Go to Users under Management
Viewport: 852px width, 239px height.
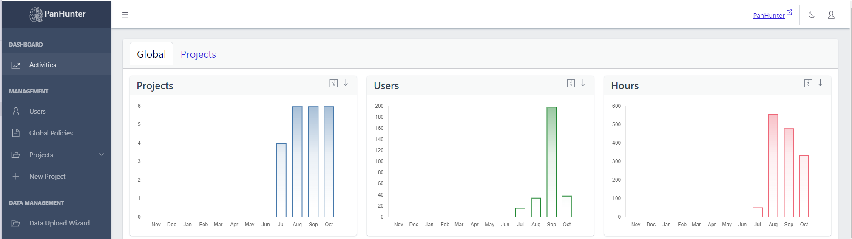click(37, 112)
